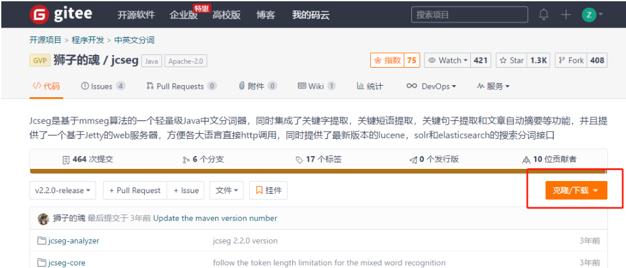Go to 我的码云

tap(311, 15)
